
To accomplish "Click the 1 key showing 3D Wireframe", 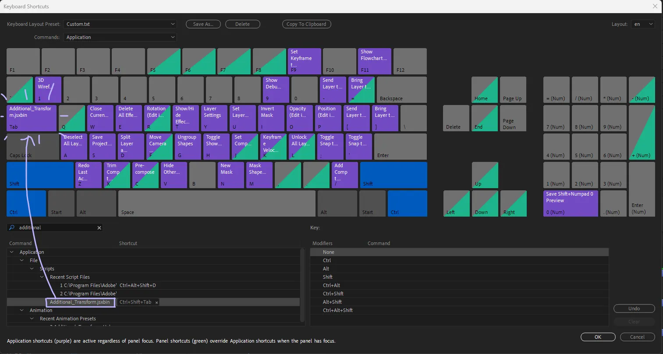I will (48, 90).
